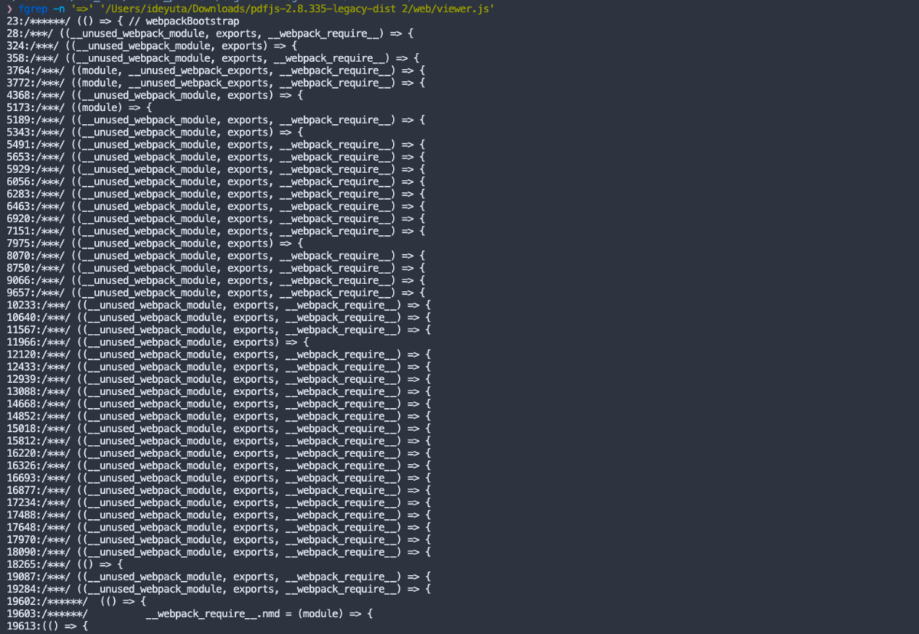Select output line 12433

click(219, 367)
